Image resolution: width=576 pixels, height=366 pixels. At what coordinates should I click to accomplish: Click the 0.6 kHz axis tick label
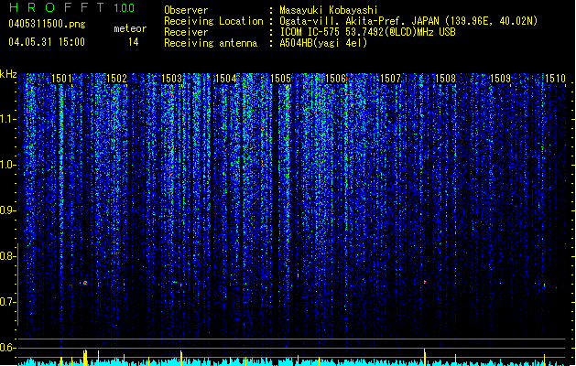tap(7, 348)
